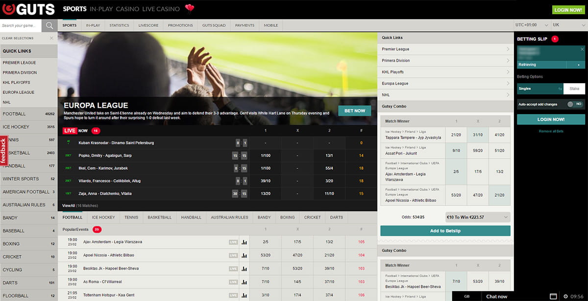Open the Guts logo home link
588x301 pixels.
29,9
